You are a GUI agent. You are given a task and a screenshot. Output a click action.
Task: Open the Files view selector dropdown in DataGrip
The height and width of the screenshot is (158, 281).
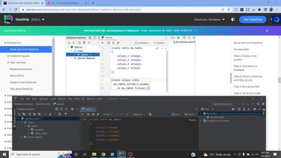207,109
